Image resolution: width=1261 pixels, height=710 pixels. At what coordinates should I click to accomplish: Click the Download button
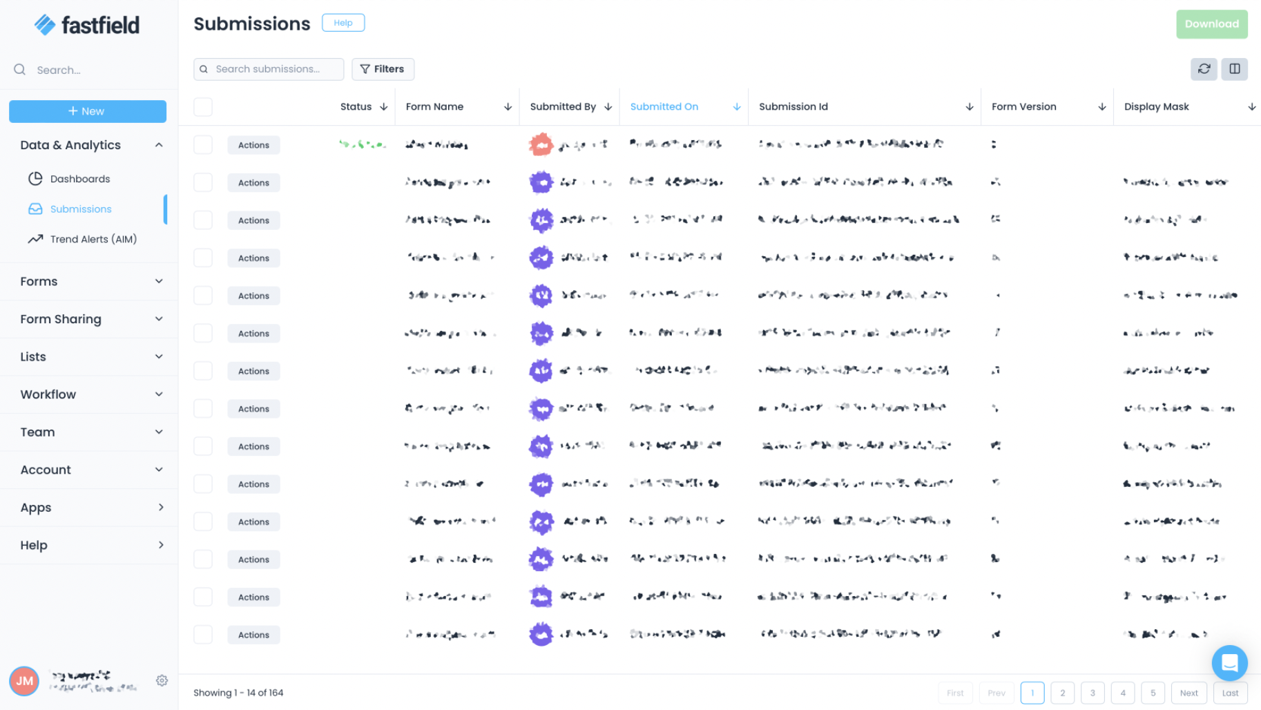(x=1211, y=24)
